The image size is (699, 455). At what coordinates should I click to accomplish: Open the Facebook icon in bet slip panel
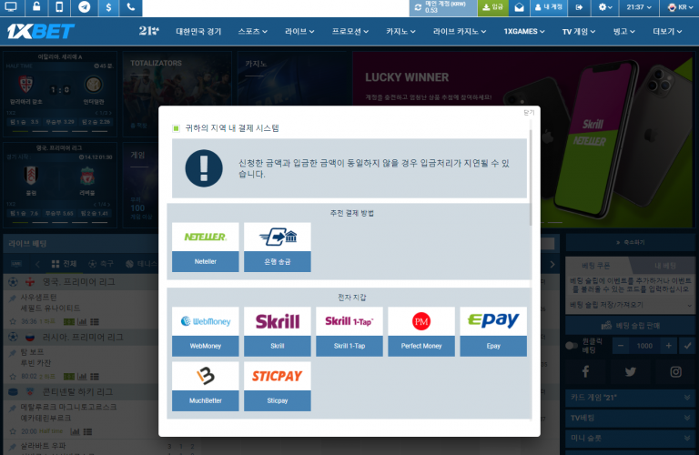(585, 371)
